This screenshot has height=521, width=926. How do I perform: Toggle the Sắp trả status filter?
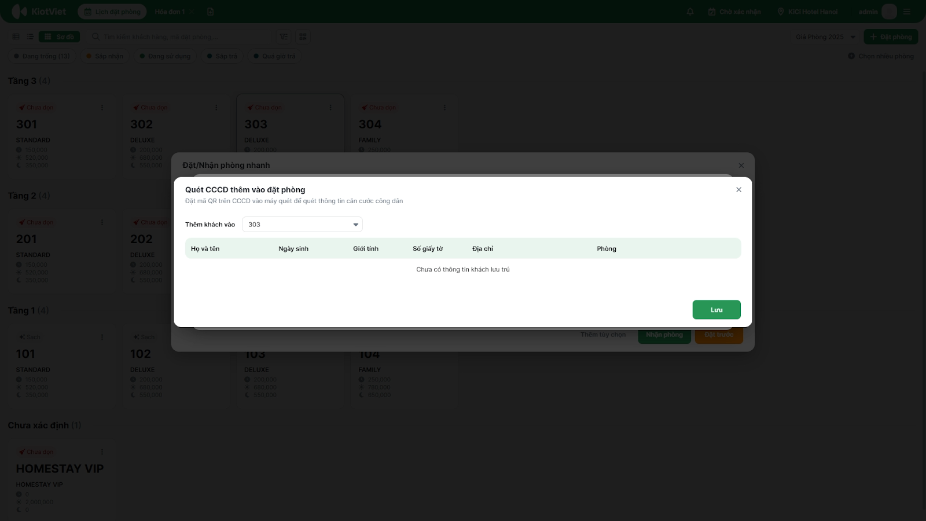click(x=222, y=56)
